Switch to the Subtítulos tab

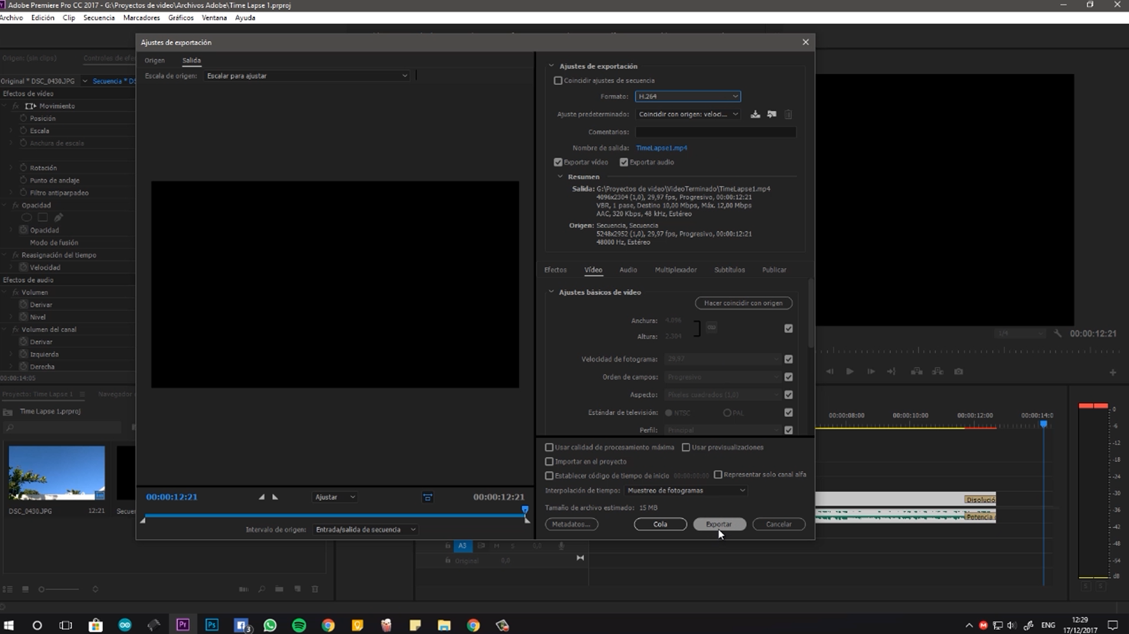[729, 270]
